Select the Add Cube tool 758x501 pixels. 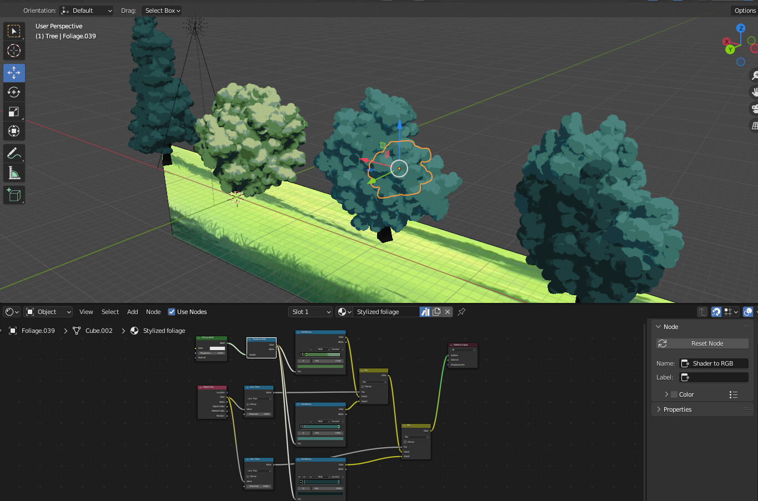tap(14, 195)
